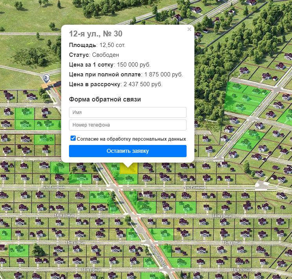This screenshot has width=292, height=279.
Task: Uncheck personal data consent checkbox
Action: [x=73, y=138]
